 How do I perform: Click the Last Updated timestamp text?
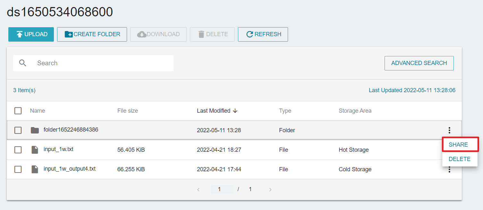pos(412,90)
